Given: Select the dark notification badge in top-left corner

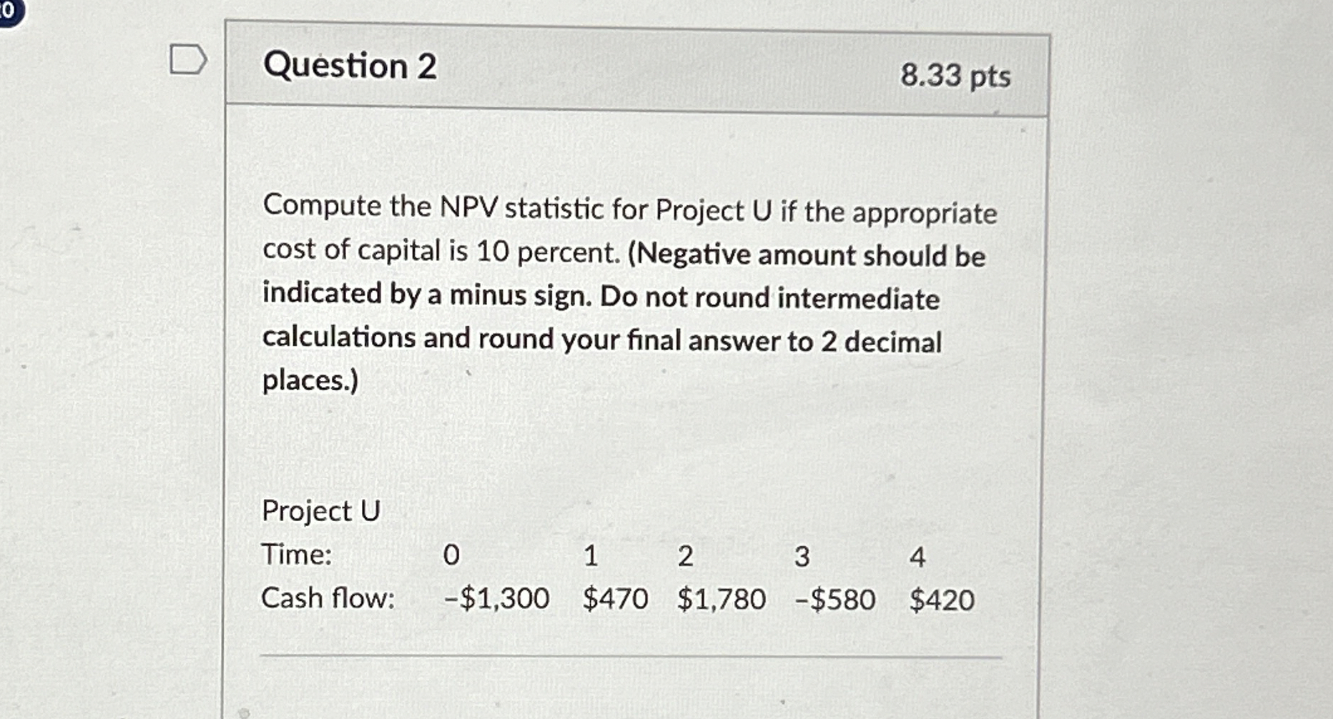Looking at the screenshot, I should point(7,13).
